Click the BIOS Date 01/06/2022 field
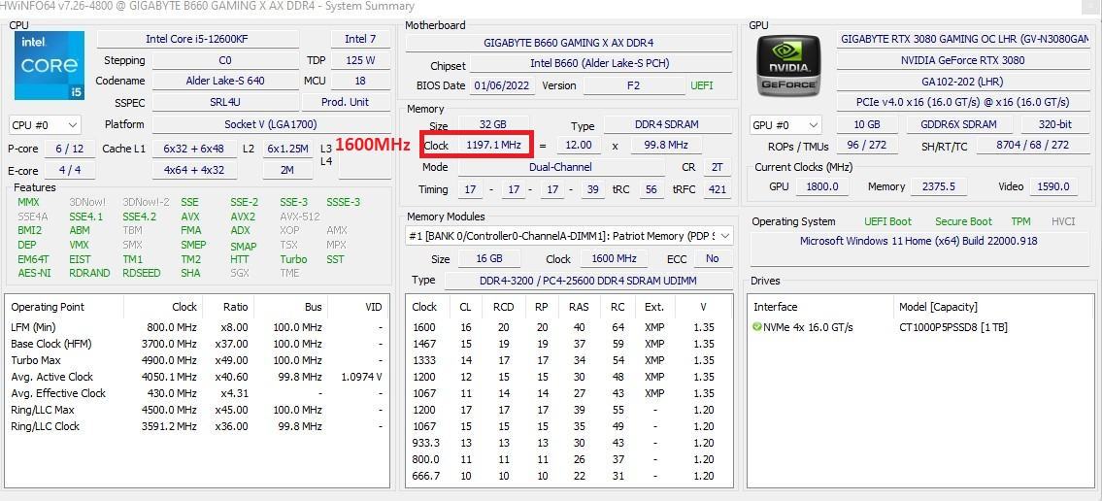Screen dimensions: 1102x501 click(x=503, y=85)
